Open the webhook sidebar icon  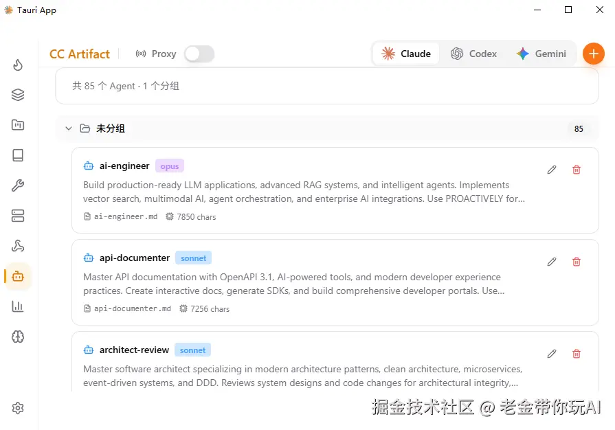[18, 246]
